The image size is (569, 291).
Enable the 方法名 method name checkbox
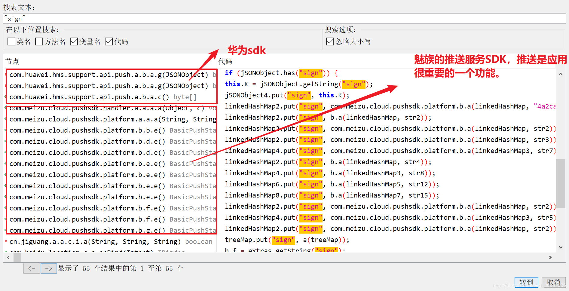click(39, 41)
